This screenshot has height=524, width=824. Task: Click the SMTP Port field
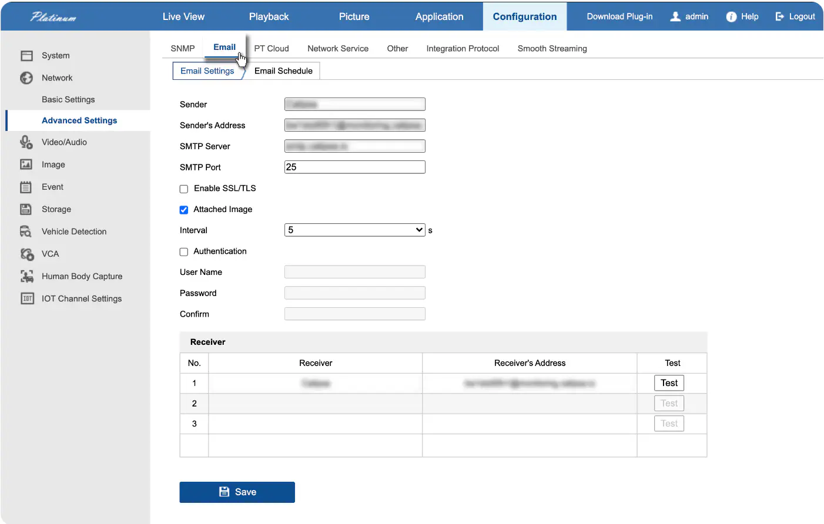coord(355,167)
